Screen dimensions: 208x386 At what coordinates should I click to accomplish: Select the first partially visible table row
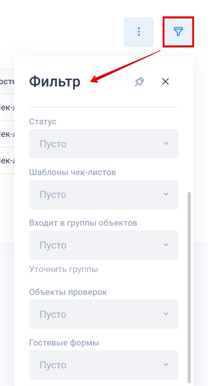tap(7, 107)
